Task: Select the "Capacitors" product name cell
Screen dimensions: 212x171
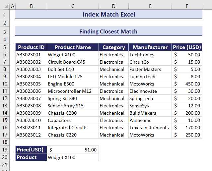Action: tap(73, 120)
